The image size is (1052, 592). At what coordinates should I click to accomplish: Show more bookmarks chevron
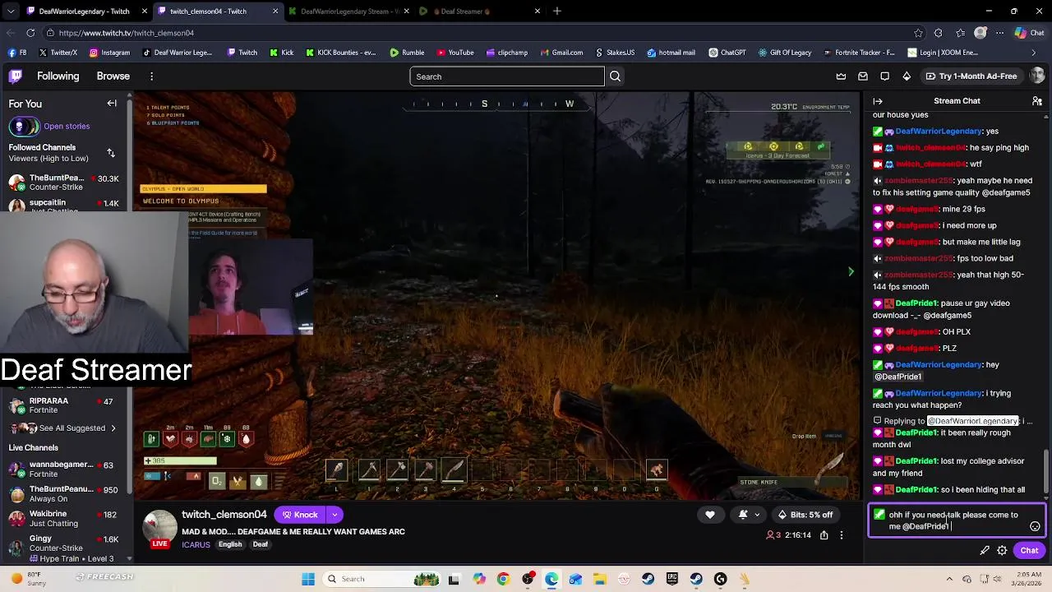point(1033,53)
